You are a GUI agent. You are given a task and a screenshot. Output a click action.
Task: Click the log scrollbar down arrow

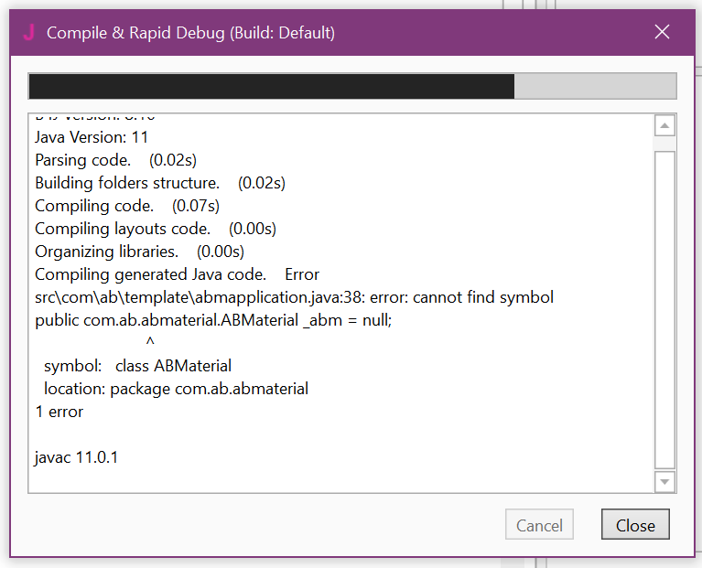click(665, 481)
